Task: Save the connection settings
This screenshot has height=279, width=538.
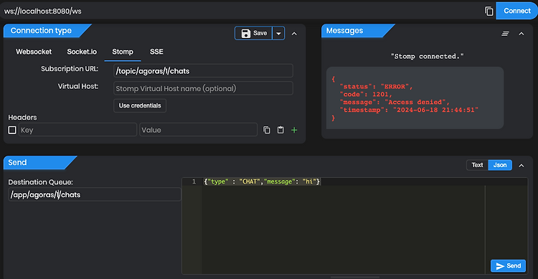Action: tap(253, 33)
